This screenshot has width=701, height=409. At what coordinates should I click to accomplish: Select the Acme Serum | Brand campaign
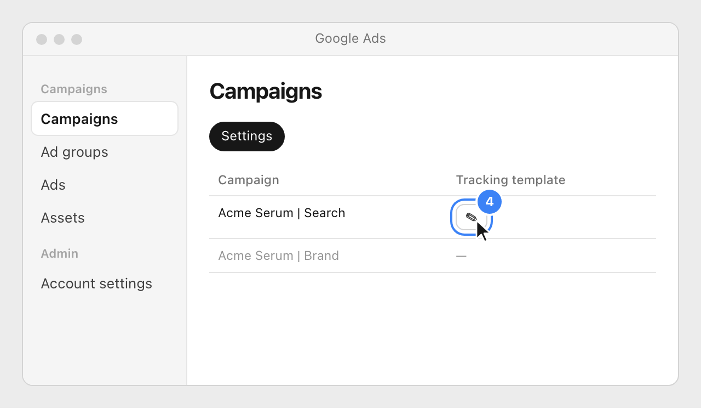pyautogui.click(x=278, y=255)
